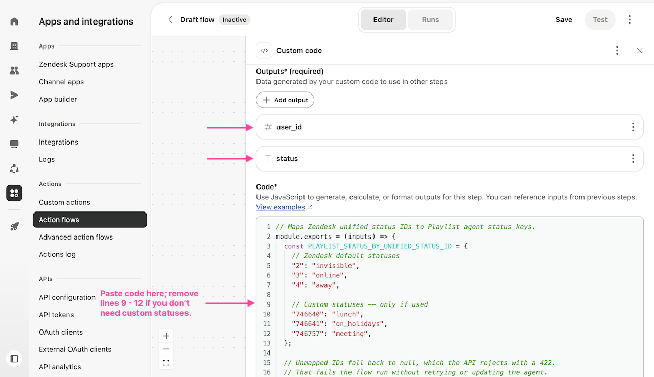The width and height of the screenshot is (654, 377).
Task: Open OAuth clients in sidebar
Action: 61,332
